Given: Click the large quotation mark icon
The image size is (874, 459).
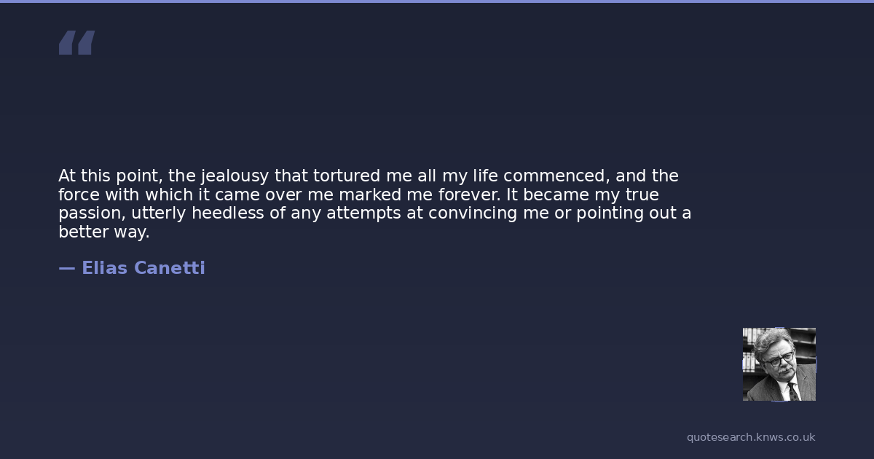Looking at the screenshot, I should (76, 43).
